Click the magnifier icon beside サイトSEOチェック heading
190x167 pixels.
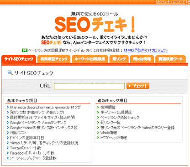pyautogui.click(x=10, y=73)
